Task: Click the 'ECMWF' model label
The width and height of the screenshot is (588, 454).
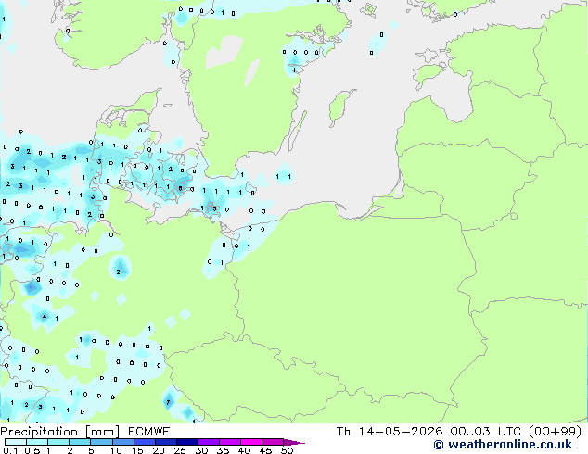Action: tap(149, 432)
